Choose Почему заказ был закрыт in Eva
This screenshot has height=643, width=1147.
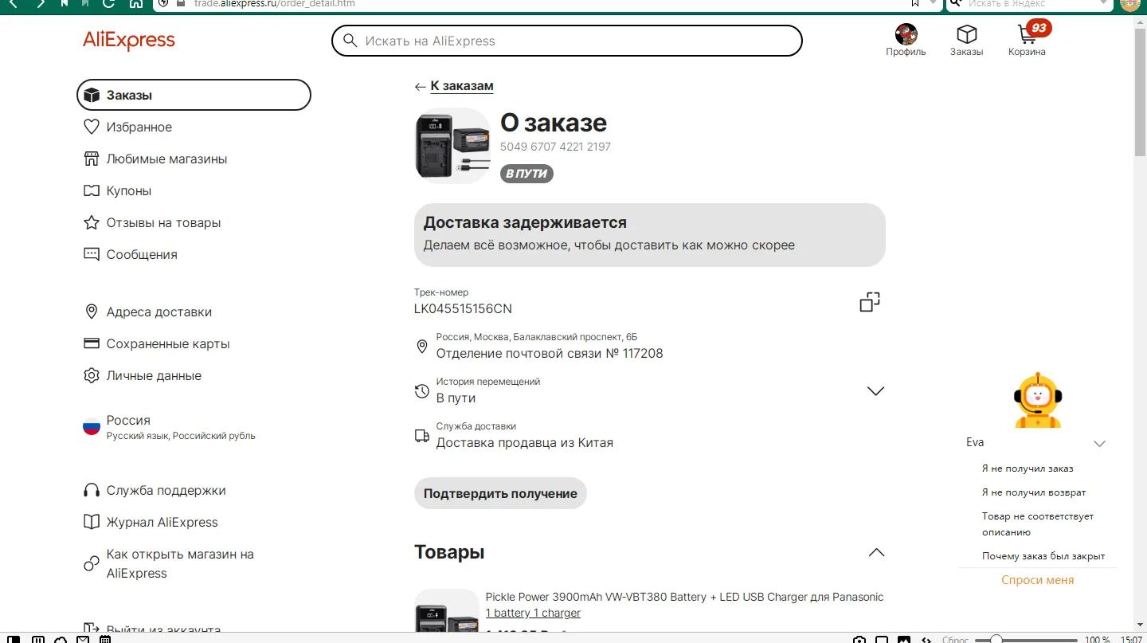tap(1043, 556)
